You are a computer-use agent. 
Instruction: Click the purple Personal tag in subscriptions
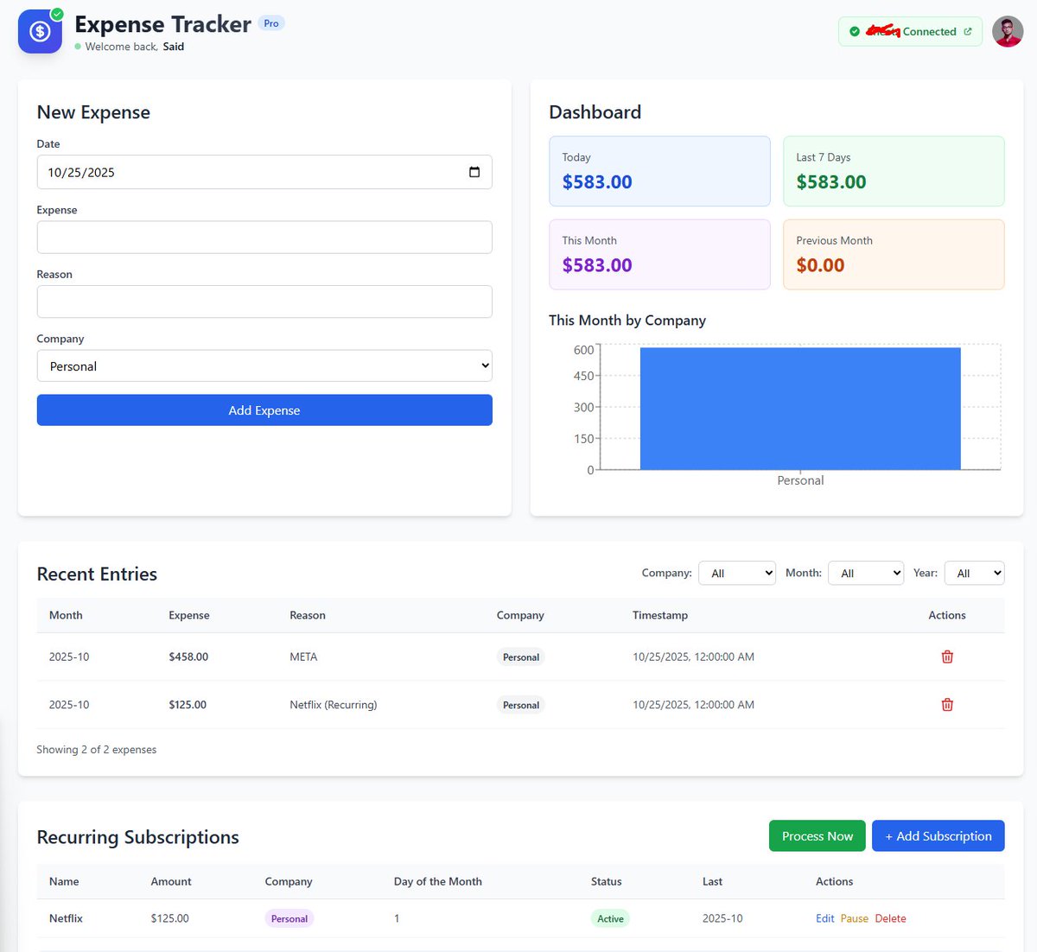coord(289,918)
